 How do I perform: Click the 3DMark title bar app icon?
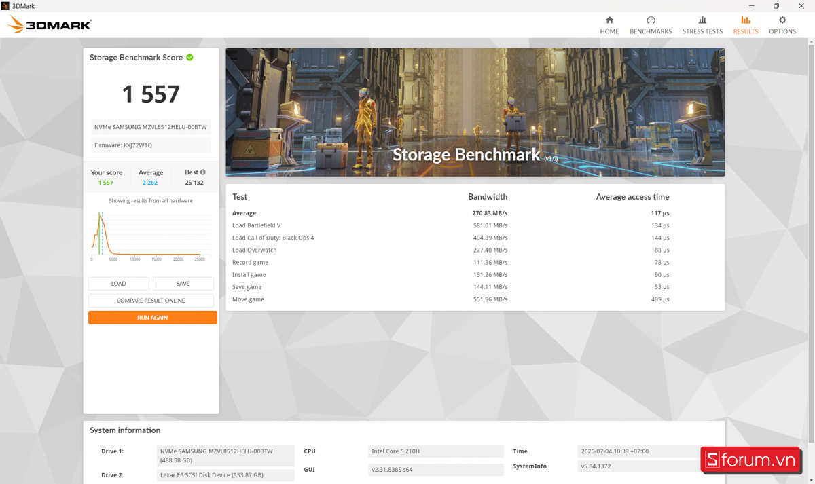[5, 5]
